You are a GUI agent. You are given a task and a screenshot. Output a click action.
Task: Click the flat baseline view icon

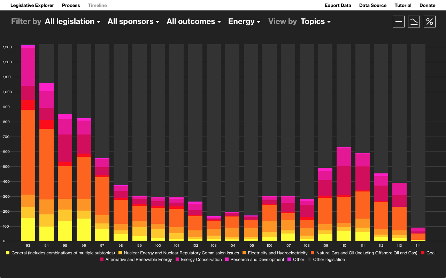click(x=398, y=21)
